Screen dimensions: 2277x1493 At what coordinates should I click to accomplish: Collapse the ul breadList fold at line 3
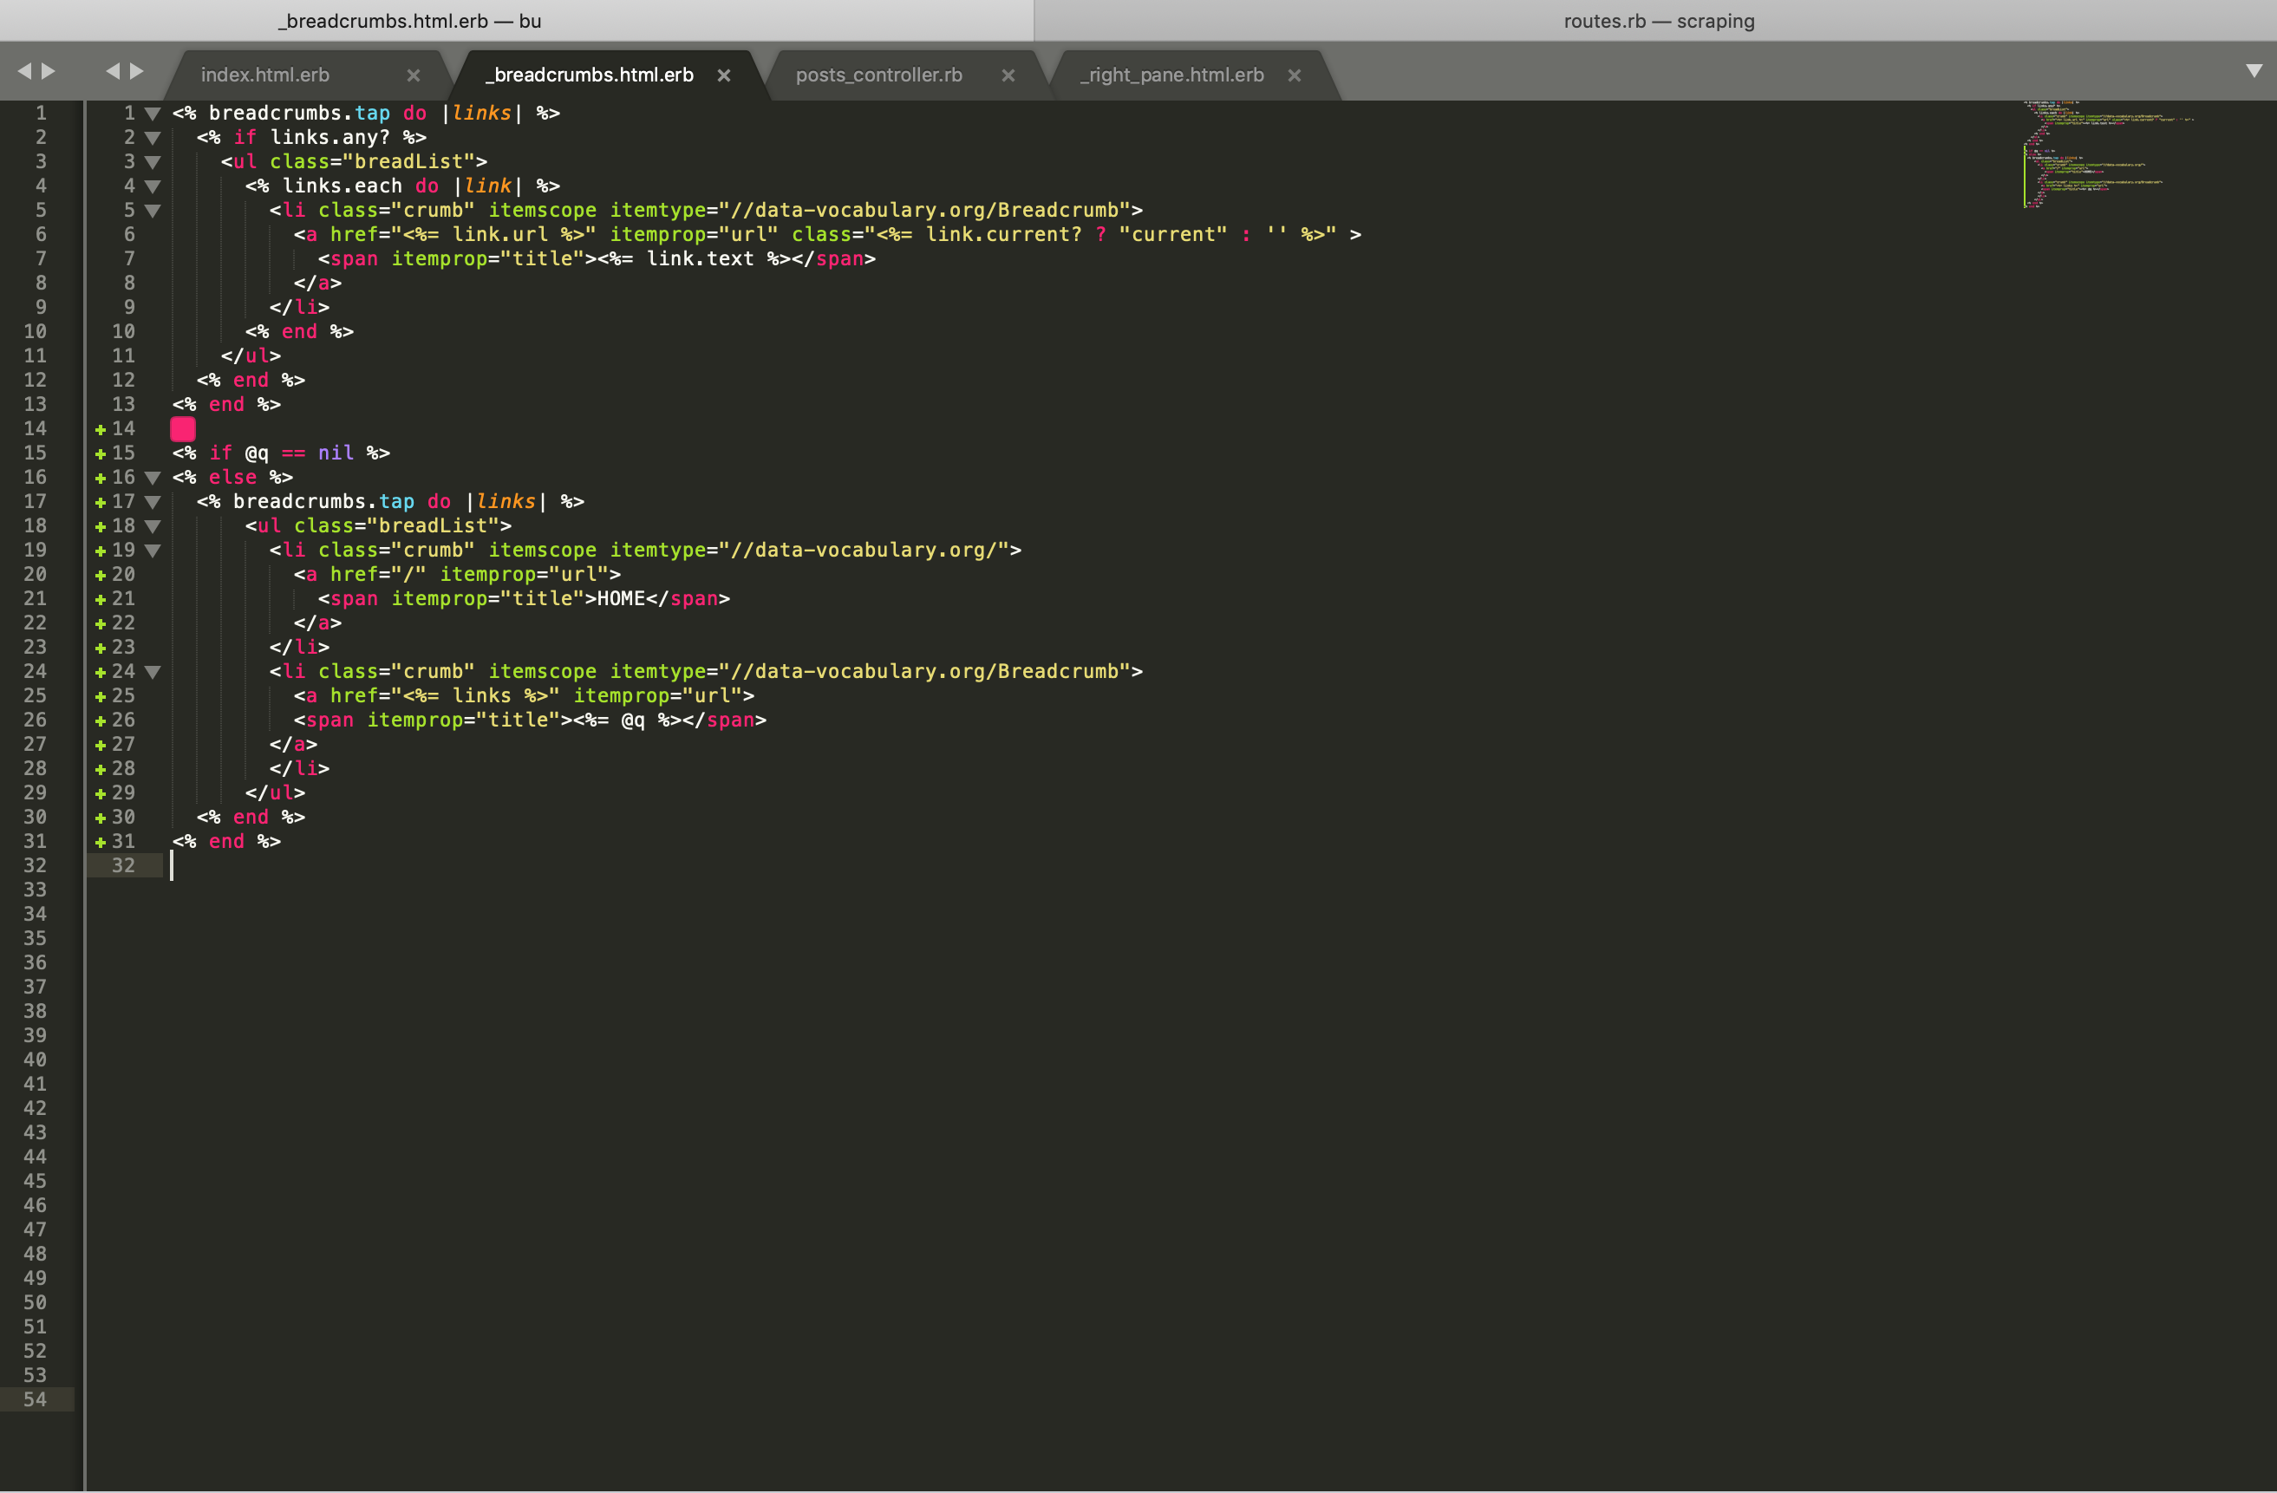152,163
